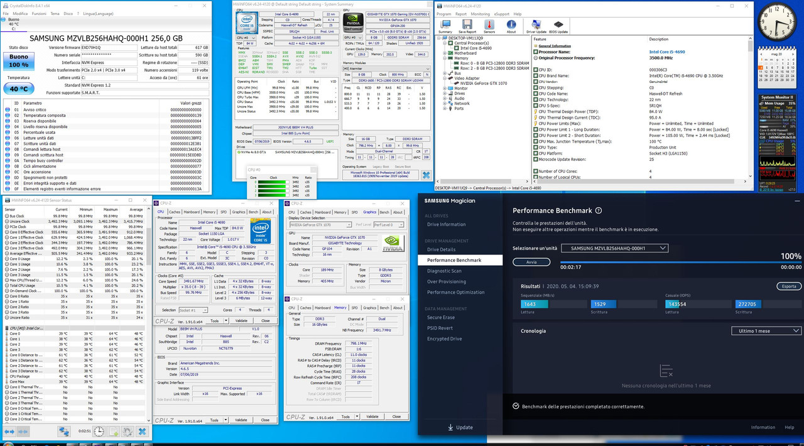Click the NVIDIA logo in CPU-Z Graphics window
Viewport: 804px width, 446px height.
tap(392, 244)
